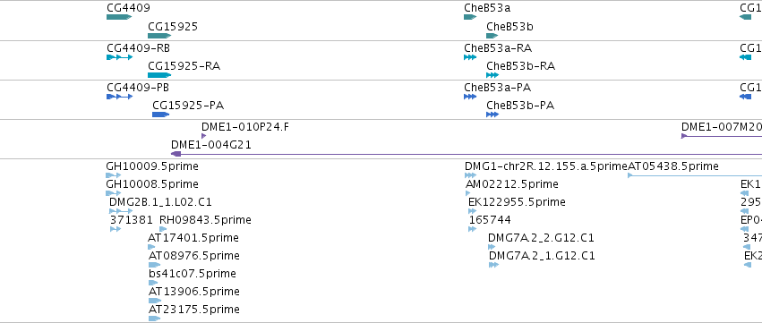
Task: Click the CheB53b-PA protein feature
Action: pyautogui.click(x=492, y=115)
